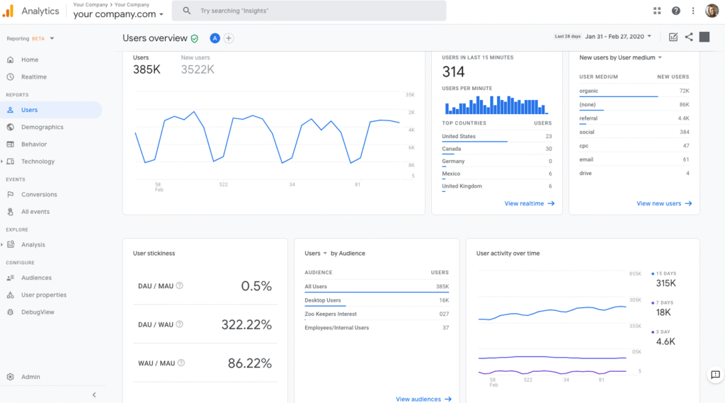725x403 pixels.
Task: Click the DebugView bug icon
Action: pos(11,312)
